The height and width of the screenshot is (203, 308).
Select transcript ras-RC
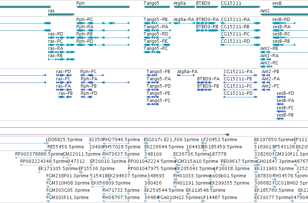[62, 45]
